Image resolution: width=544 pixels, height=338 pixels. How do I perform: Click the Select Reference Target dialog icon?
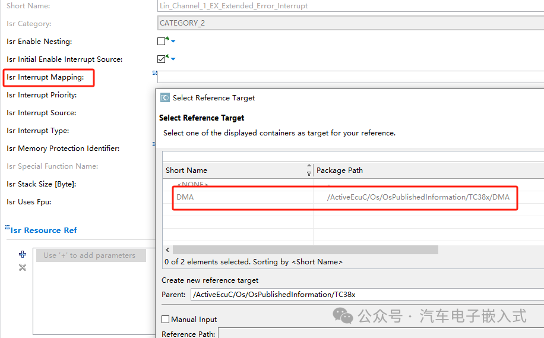click(165, 98)
